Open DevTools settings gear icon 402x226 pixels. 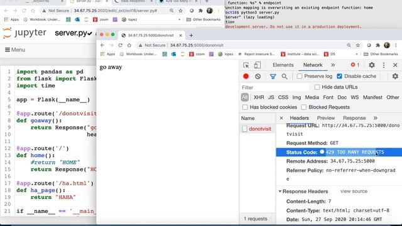point(372,65)
